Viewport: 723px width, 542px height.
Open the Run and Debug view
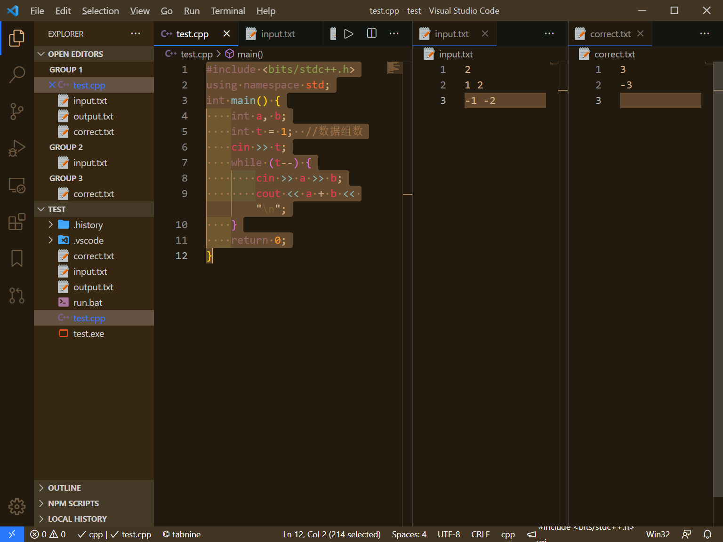point(17,148)
